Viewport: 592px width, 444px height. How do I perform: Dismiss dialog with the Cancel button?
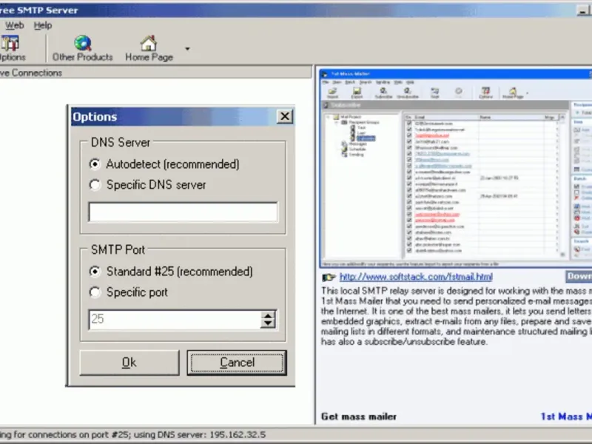click(x=237, y=363)
